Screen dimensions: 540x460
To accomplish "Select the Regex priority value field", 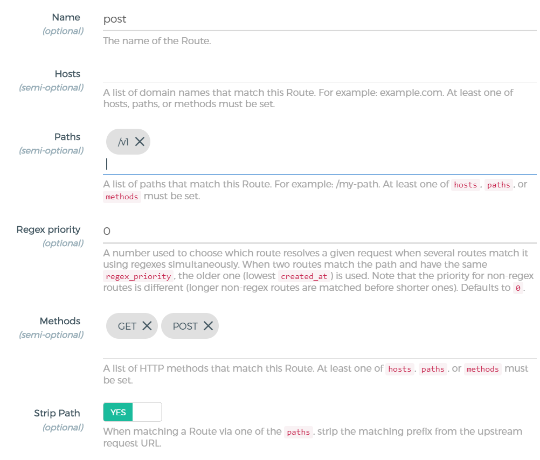I will click(x=319, y=232).
